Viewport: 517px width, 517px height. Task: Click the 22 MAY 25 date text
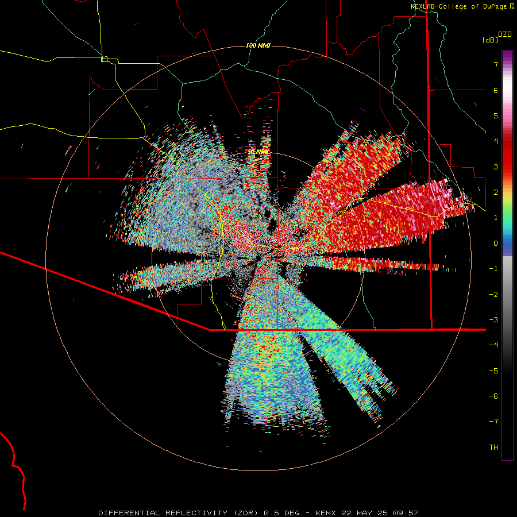click(364, 513)
